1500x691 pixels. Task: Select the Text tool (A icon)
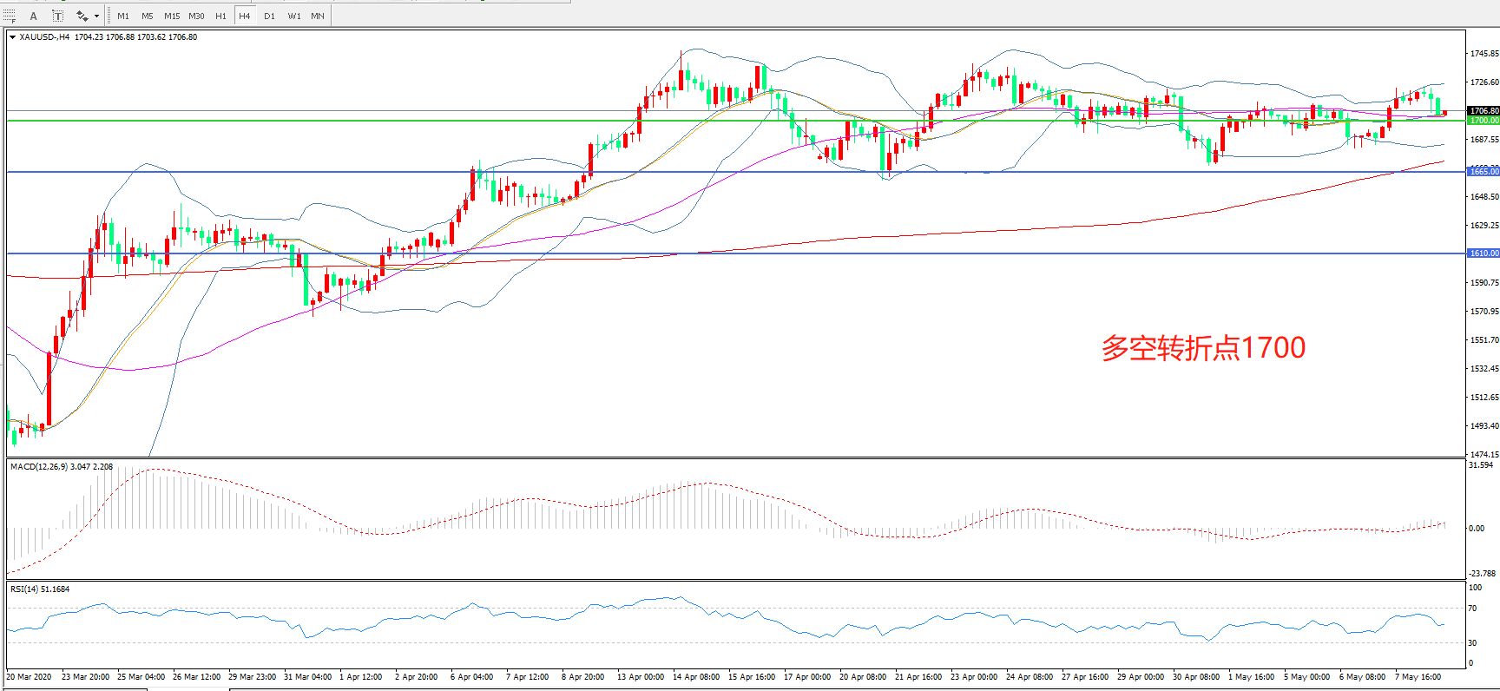34,16
